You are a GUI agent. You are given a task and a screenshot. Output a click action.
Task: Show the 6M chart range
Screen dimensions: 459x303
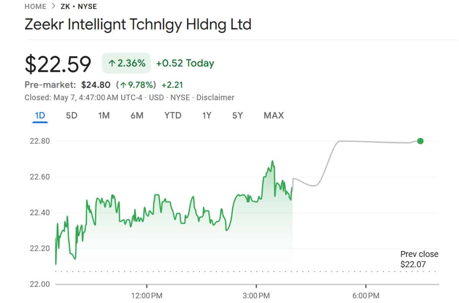coord(137,115)
